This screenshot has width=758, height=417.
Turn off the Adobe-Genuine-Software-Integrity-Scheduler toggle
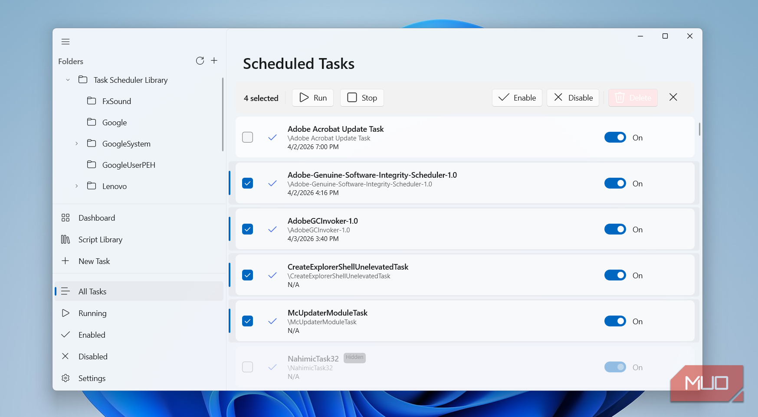(615, 183)
